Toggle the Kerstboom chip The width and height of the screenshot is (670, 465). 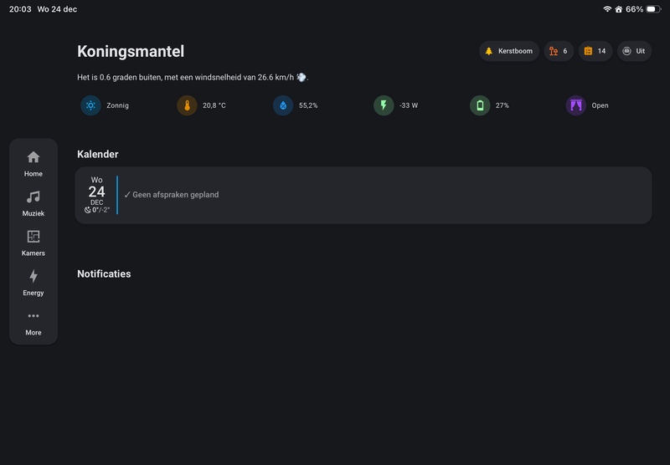(509, 51)
